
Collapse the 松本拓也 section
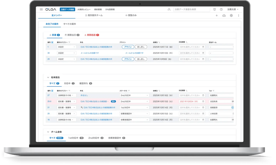pyautogui.click(x=48, y=77)
